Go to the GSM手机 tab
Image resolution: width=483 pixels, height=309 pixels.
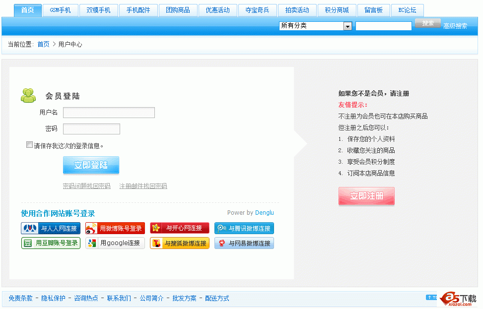pyautogui.click(x=61, y=10)
